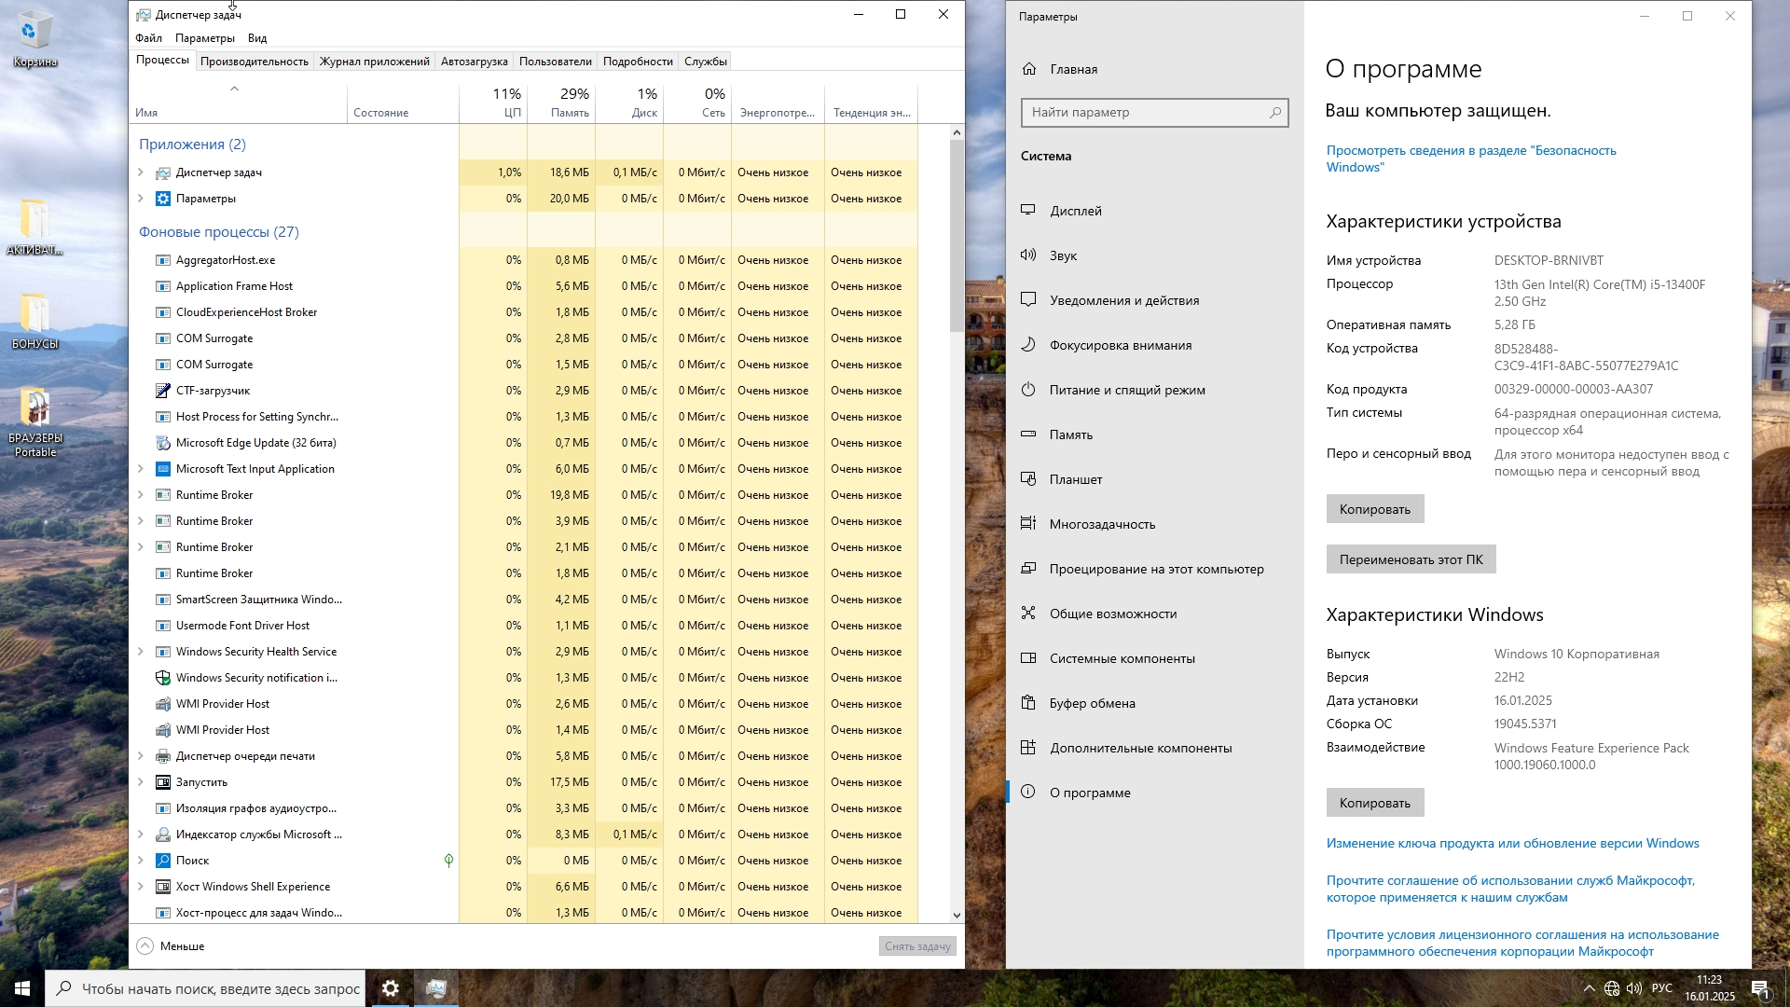The height and width of the screenshot is (1007, 1790).
Task: Click the Print Spooler process printer icon
Action: tap(163, 756)
